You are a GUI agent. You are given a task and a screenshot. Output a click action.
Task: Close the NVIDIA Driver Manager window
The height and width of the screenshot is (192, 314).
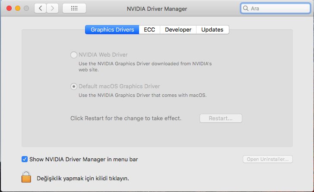pos(9,8)
